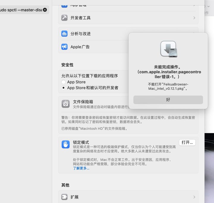Select App Store和被认可的开发者 radio option
Viewport: 214px width, 203px height.
pyautogui.click(x=64, y=88)
